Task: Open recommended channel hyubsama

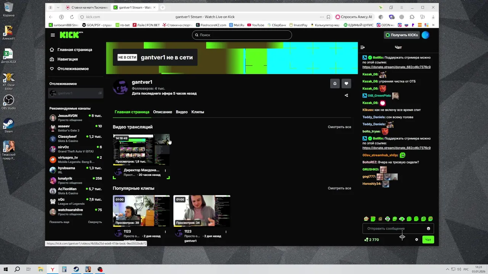Action: pyautogui.click(x=75, y=170)
